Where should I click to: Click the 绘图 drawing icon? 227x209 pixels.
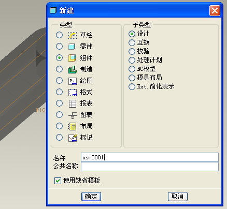[73, 81]
